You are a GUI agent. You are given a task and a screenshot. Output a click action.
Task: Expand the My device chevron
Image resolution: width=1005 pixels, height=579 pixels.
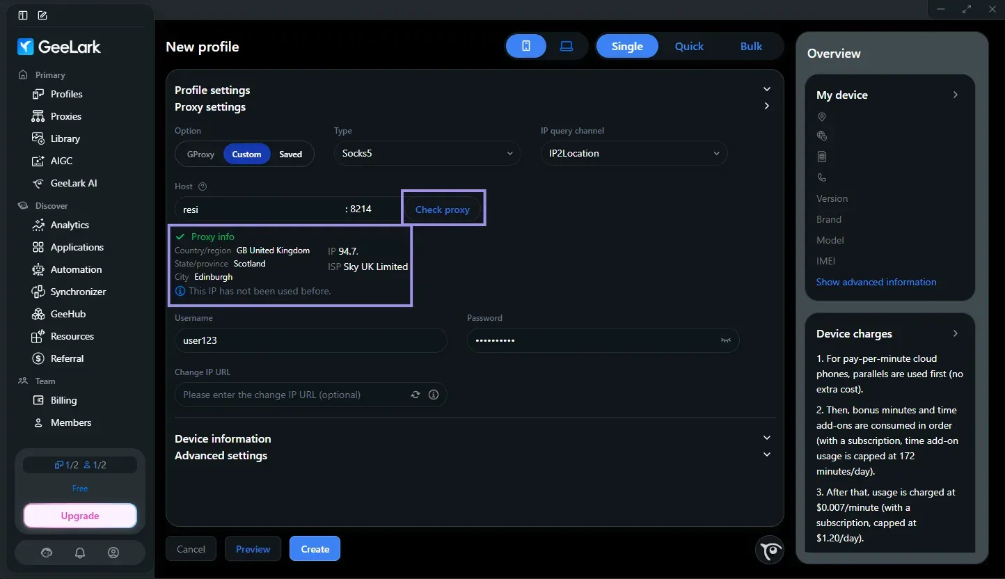point(956,95)
